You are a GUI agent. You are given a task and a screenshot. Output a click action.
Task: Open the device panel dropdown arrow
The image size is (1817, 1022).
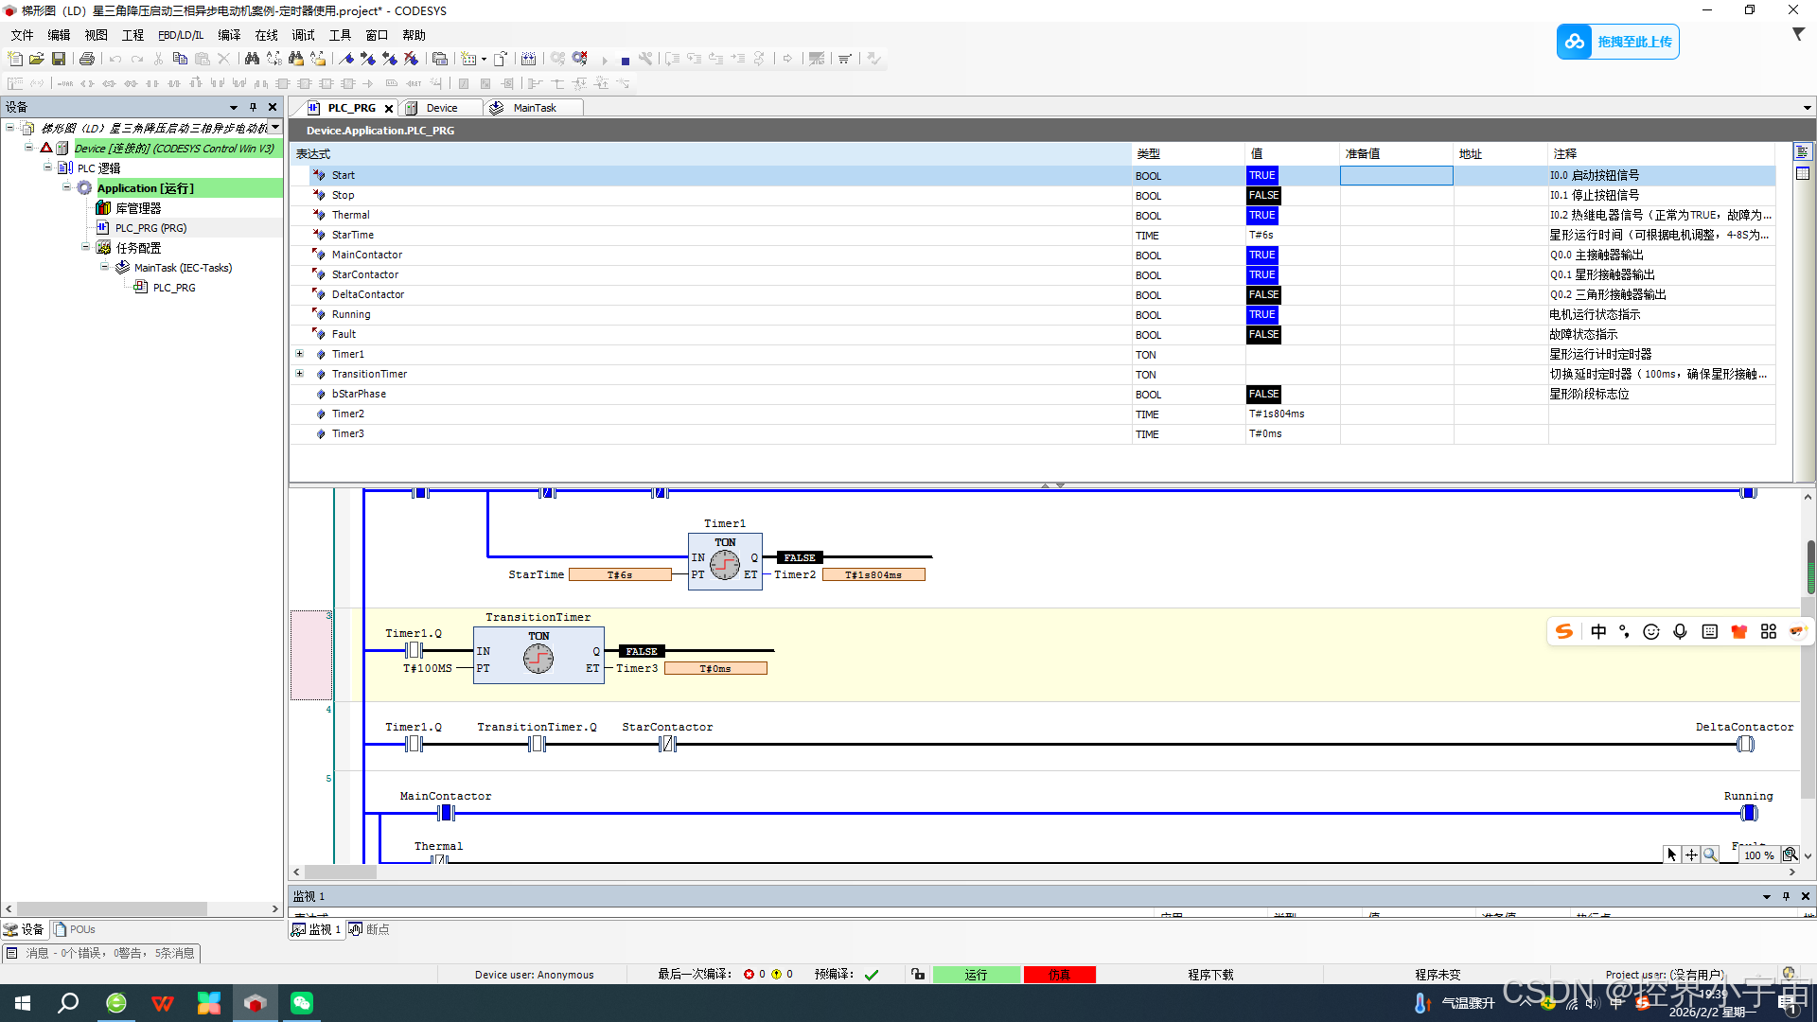(x=233, y=107)
